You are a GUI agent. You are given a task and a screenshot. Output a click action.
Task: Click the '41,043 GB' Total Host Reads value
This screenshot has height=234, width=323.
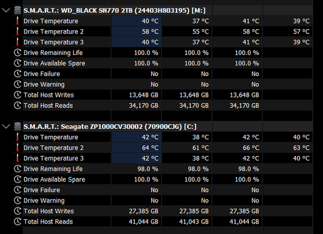(x=194, y=222)
